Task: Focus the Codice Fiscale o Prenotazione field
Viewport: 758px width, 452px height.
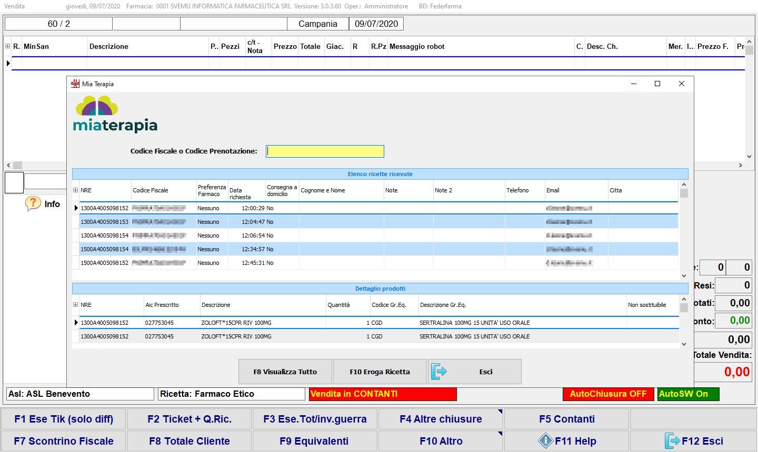Action: click(325, 151)
